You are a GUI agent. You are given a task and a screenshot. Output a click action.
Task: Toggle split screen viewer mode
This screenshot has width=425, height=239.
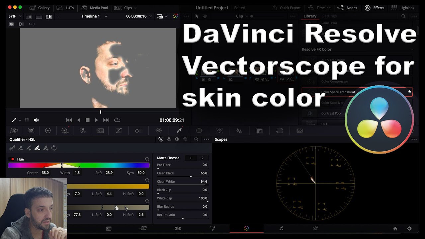tap(39, 16)
